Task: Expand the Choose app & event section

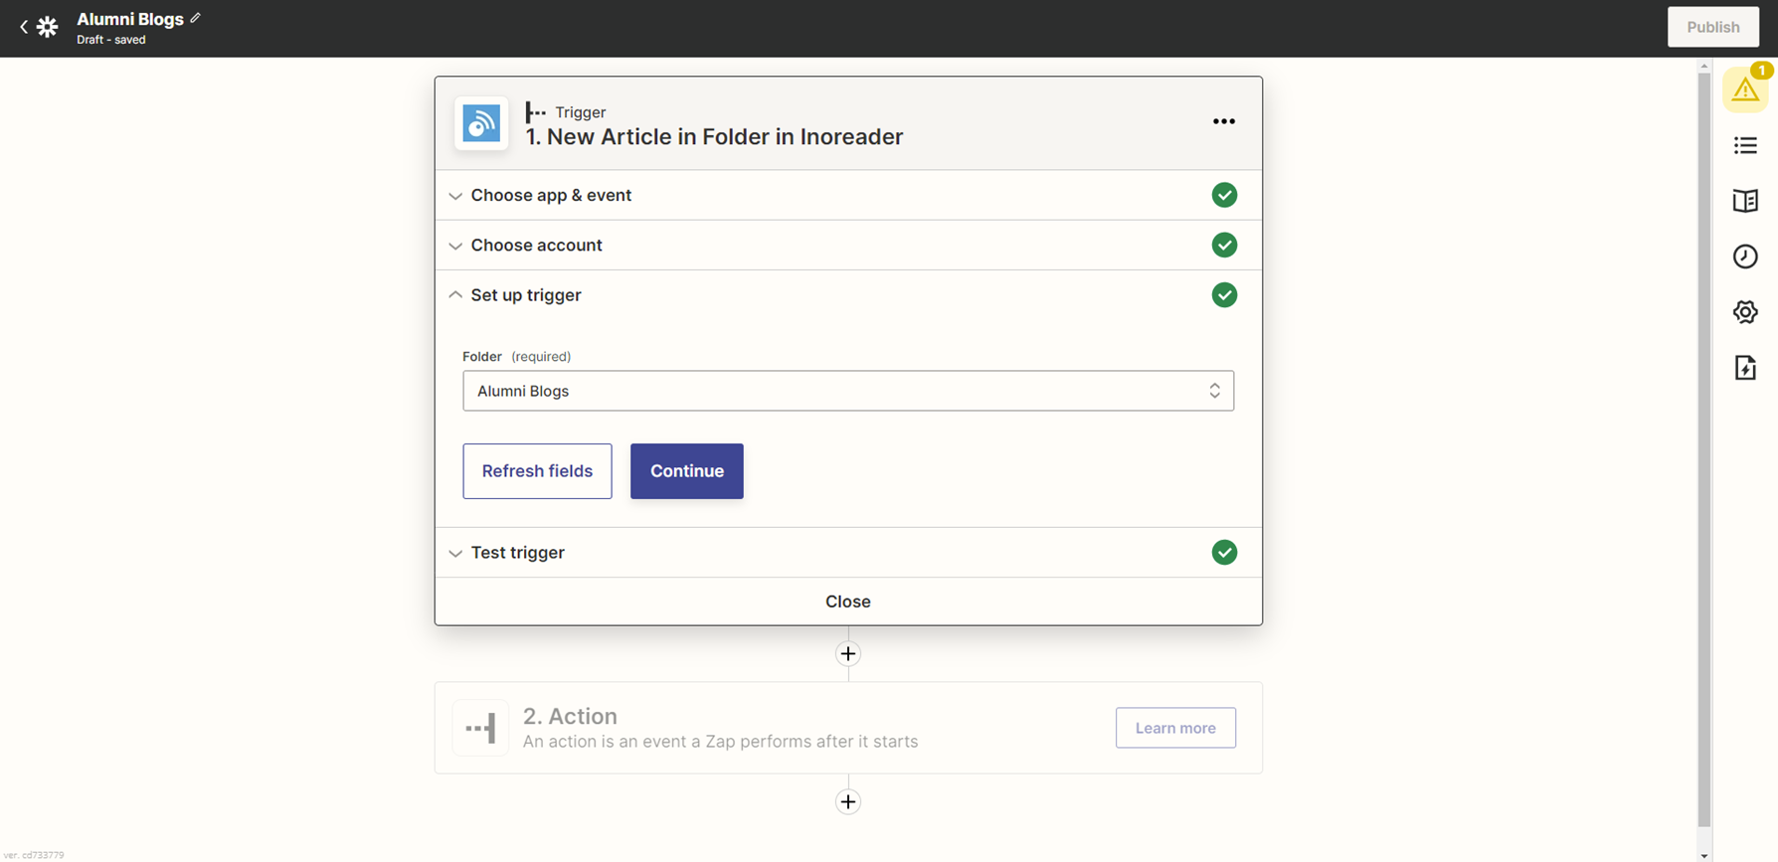Action: coord(848,195)
